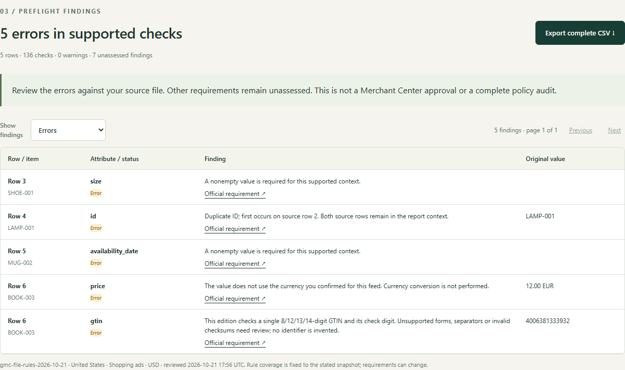Open Official requirement link for size finding
The height and width of the screenshot is (370, 625).
(x=235, y=194)
